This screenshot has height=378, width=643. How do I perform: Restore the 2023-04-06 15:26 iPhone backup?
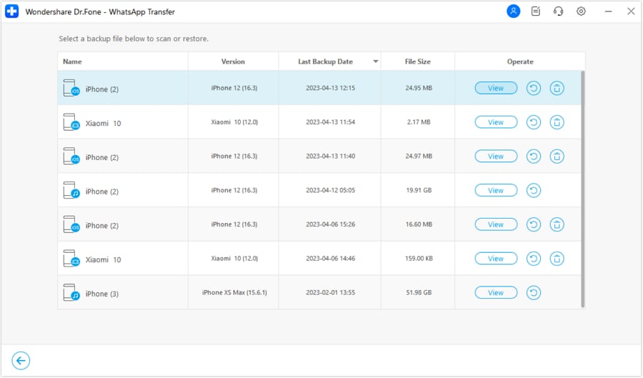[x=533, y=224]
